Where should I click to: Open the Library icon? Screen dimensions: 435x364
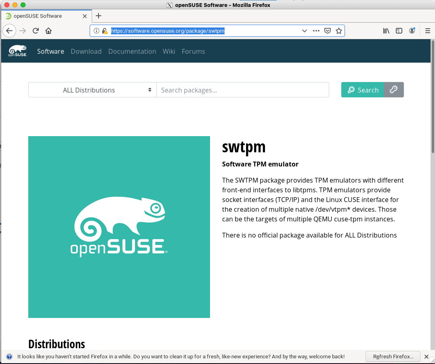click(x=386, y=31)
